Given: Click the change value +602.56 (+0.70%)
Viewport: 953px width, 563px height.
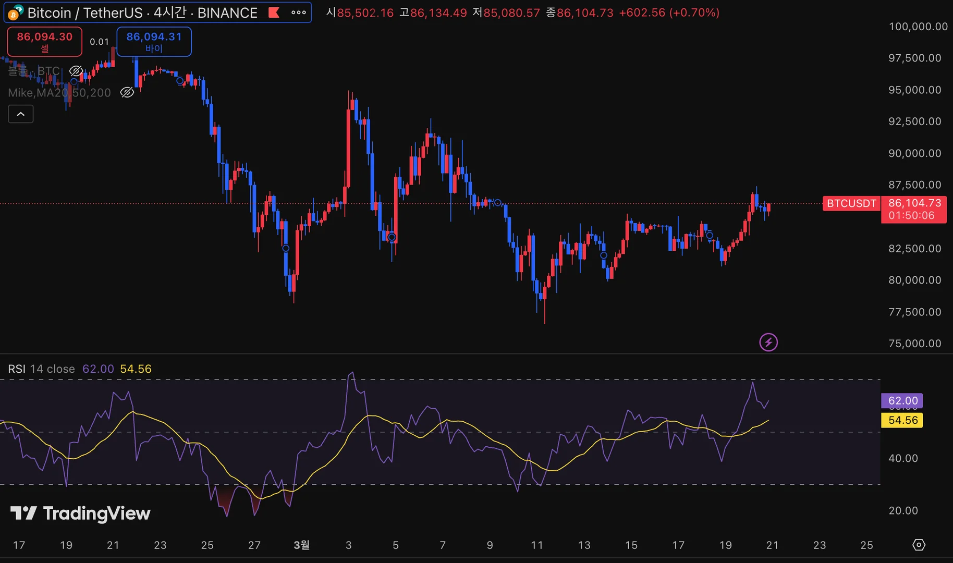Looking at the screenshot, I should pos(669,13).
